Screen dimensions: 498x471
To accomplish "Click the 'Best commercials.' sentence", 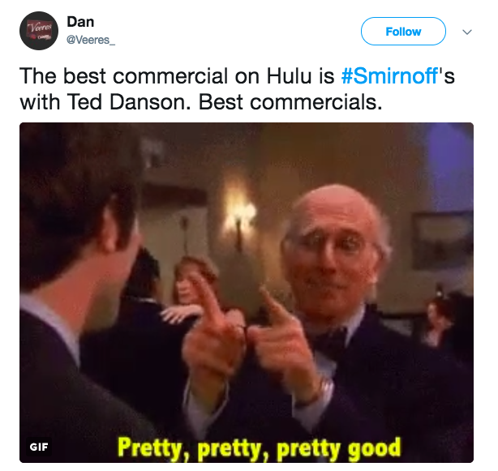I will point(290,102).
